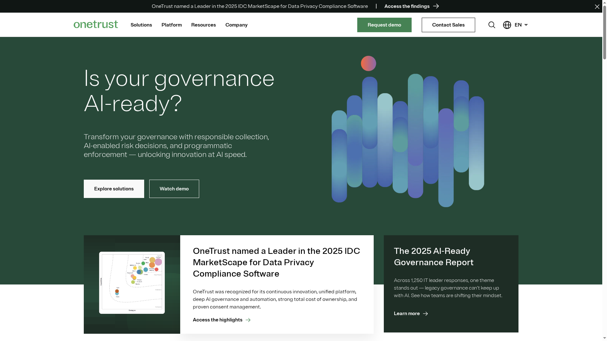Screen dimensions: 607x341
Task: Expand the Resources menu
Action: (203, 25)
